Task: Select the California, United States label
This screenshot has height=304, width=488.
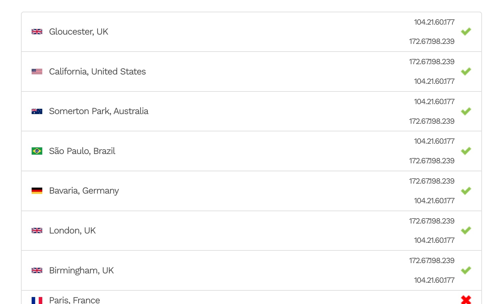Action: 97,72
